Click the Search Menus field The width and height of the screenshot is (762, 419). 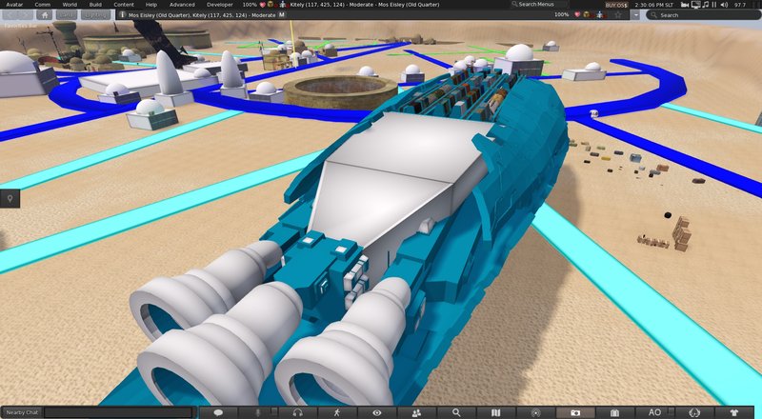tap(539, 5)
